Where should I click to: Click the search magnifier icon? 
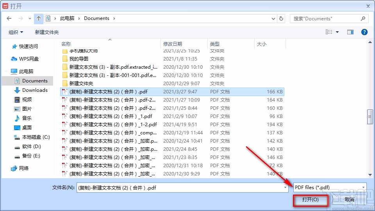point(363,18)
